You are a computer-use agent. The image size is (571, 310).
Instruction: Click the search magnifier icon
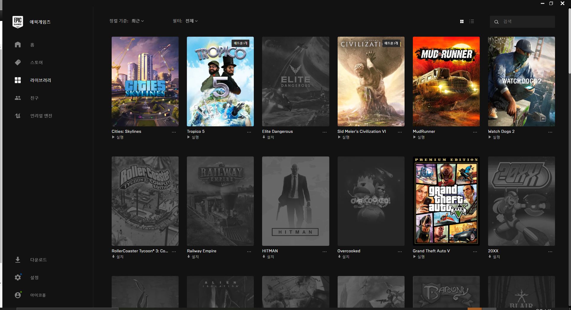(496, 22)
